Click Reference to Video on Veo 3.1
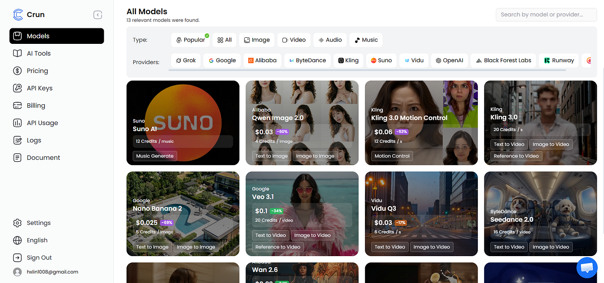Screen dimensions: 604x283 pyautogui.click(x=278, y=247)
